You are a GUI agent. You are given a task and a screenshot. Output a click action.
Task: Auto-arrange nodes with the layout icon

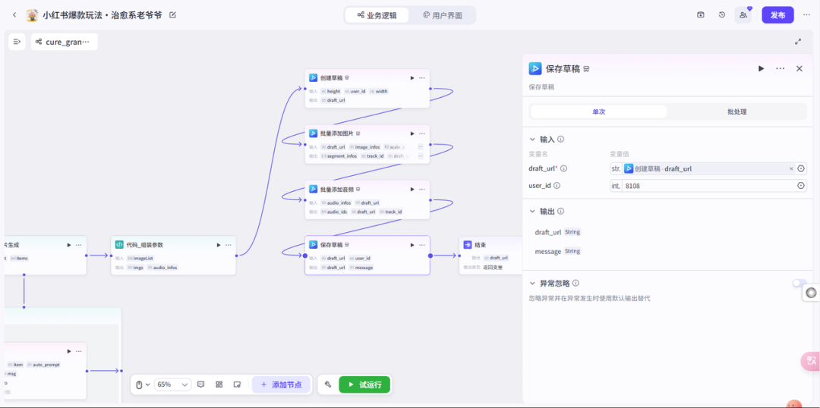(x=219, y=384)
